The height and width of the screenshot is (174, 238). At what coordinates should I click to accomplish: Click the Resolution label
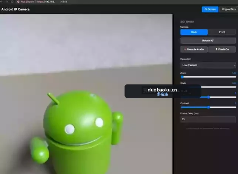tap(186, 59)
